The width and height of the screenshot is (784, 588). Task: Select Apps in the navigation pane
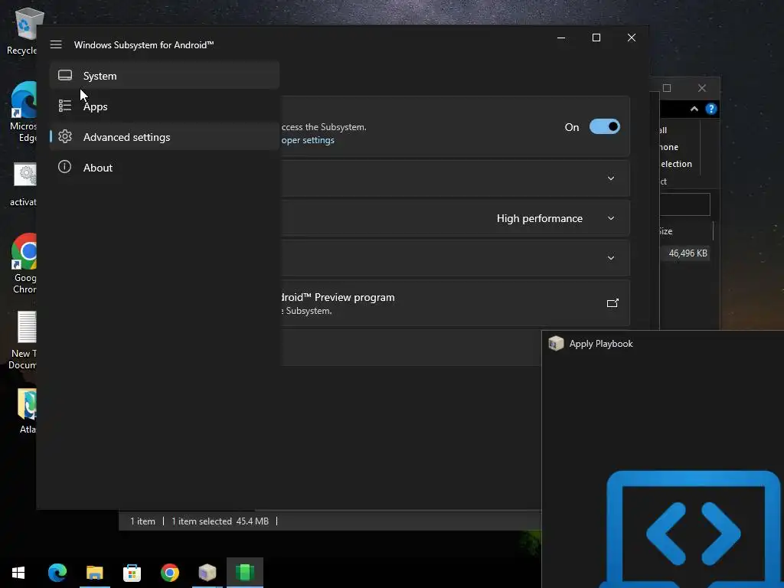click(165, 106)
